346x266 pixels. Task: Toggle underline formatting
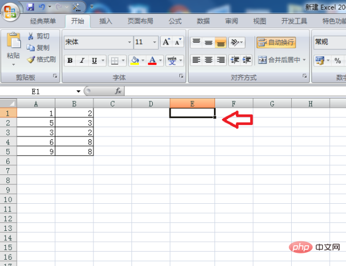coord(95,60)
